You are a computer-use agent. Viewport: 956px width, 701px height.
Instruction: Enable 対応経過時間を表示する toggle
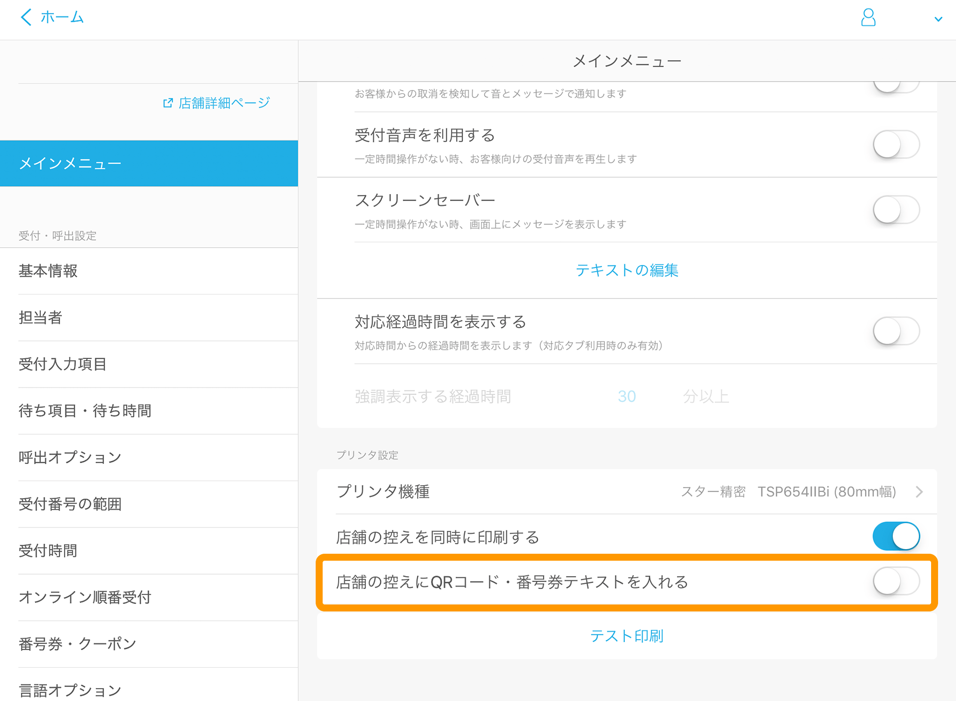tap(896, 331)
